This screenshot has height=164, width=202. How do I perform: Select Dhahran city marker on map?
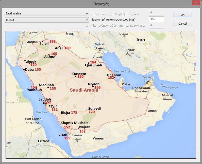point(114,77)
